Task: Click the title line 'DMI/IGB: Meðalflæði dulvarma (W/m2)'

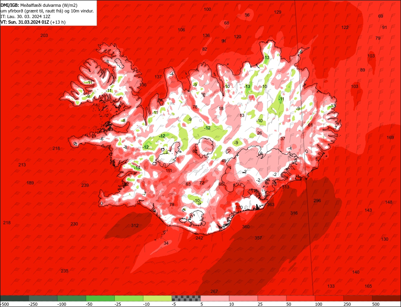Action: (x=39, y=5)
